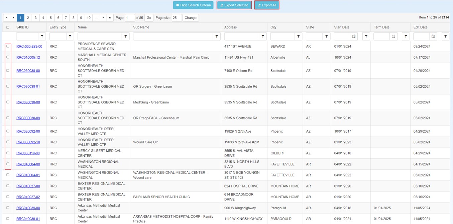
Task: Go to first page of results
Action: pos(6,18)
